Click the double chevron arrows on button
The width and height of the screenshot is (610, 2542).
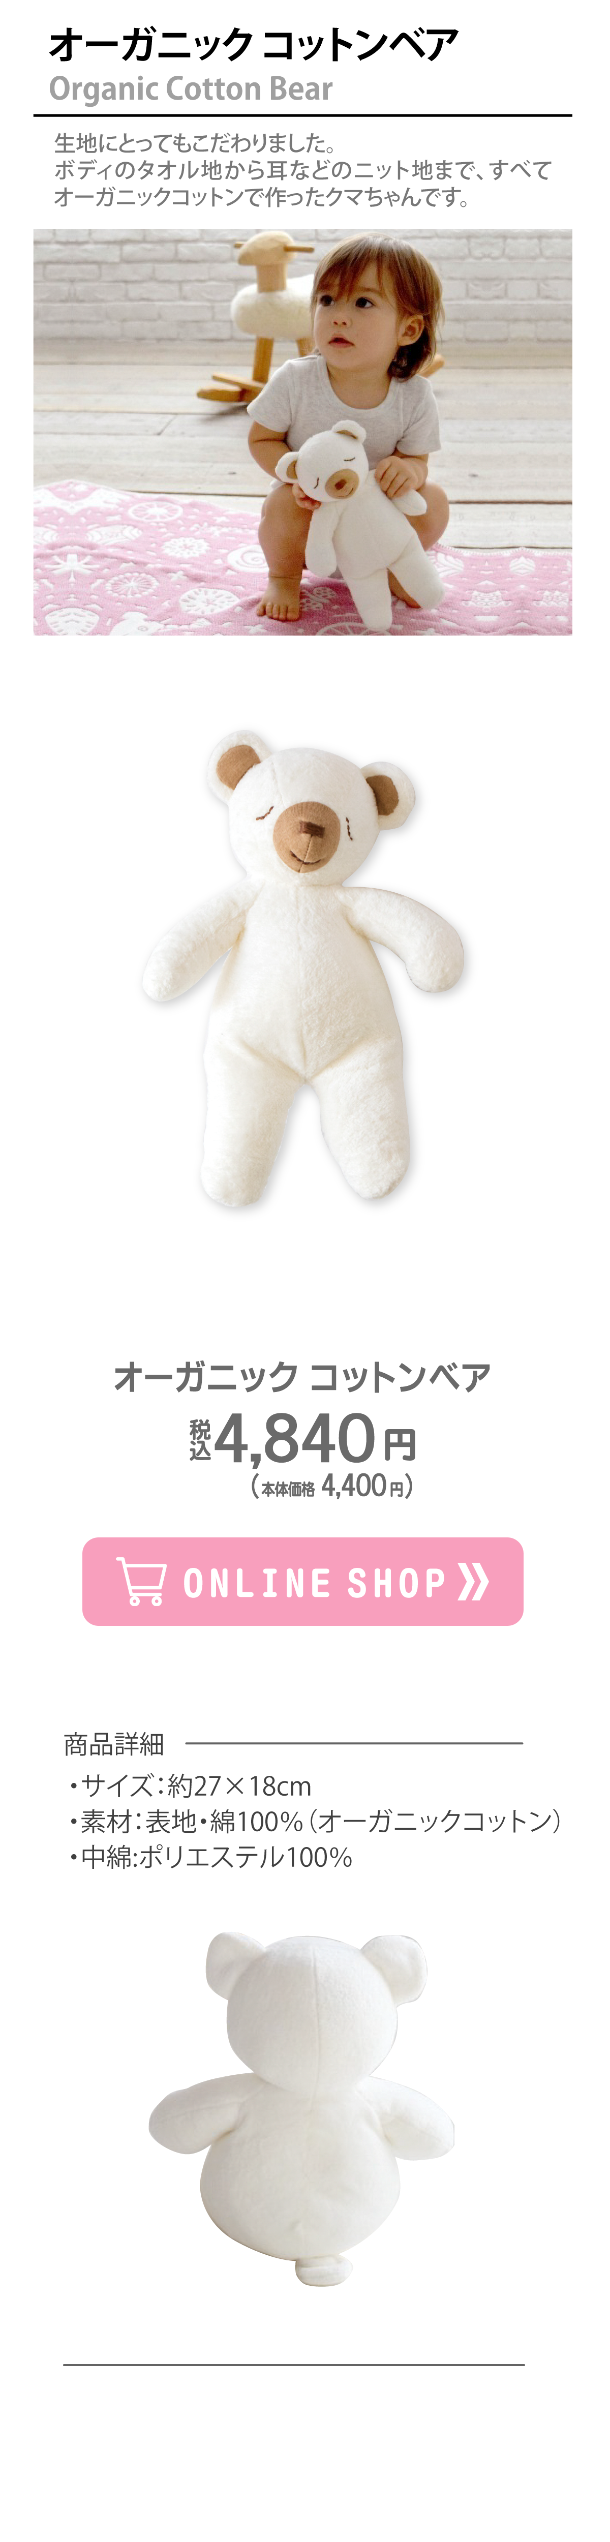coord(474,1581)
